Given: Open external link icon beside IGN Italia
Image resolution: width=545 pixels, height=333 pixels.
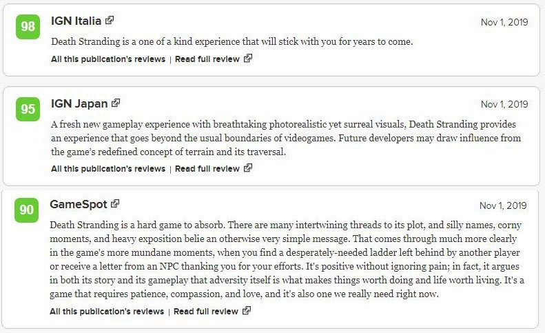Looking at the screenshot, I should click(110, 20).
